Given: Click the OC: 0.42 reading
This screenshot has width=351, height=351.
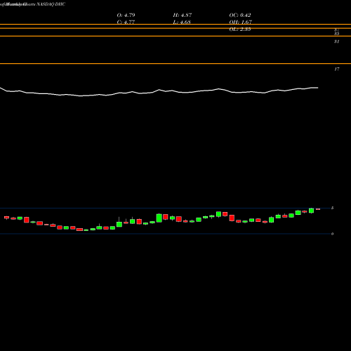Looking at the screenshot, I should pyautogui.click(x=240, y=15).
